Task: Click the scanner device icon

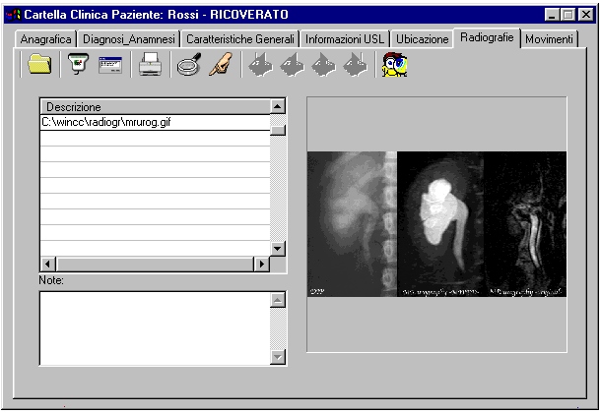Action: pos(78,64)
